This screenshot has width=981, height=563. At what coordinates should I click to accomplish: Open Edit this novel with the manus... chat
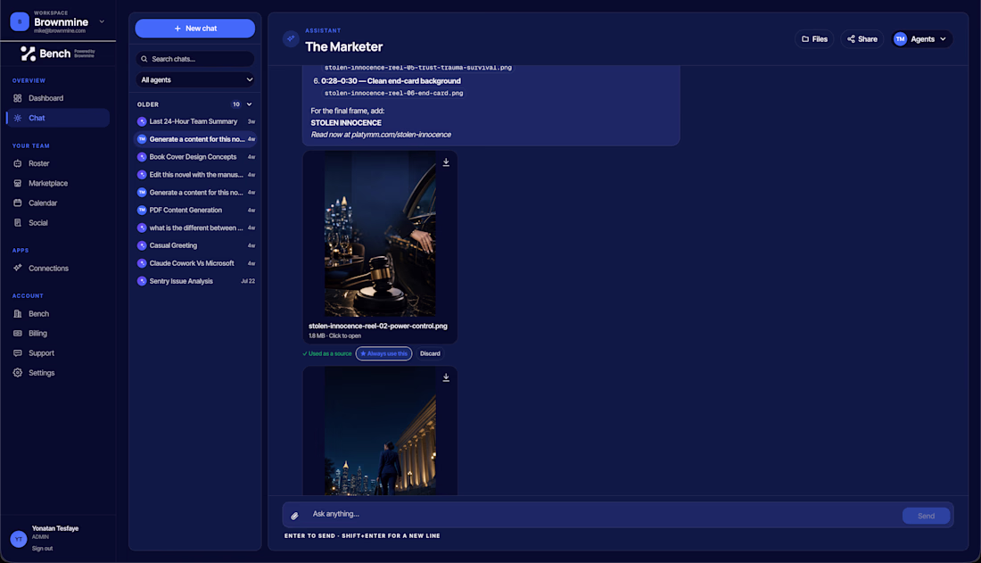click(x=195, y=175)
